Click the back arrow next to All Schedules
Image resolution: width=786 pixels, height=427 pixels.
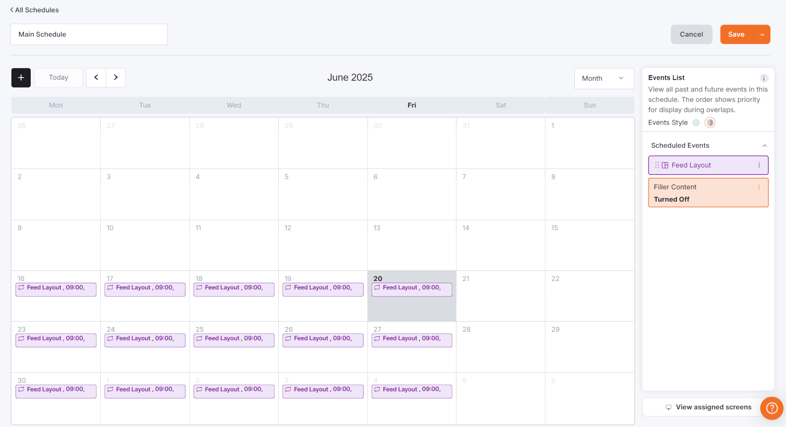11,10
